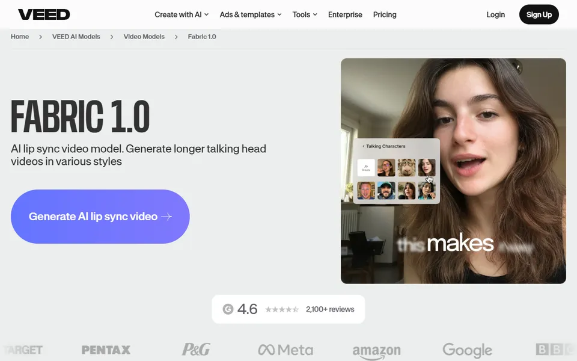Viewport: 577px width, 361px height.
Task: Click the Google logo
Action: [468, 350]
